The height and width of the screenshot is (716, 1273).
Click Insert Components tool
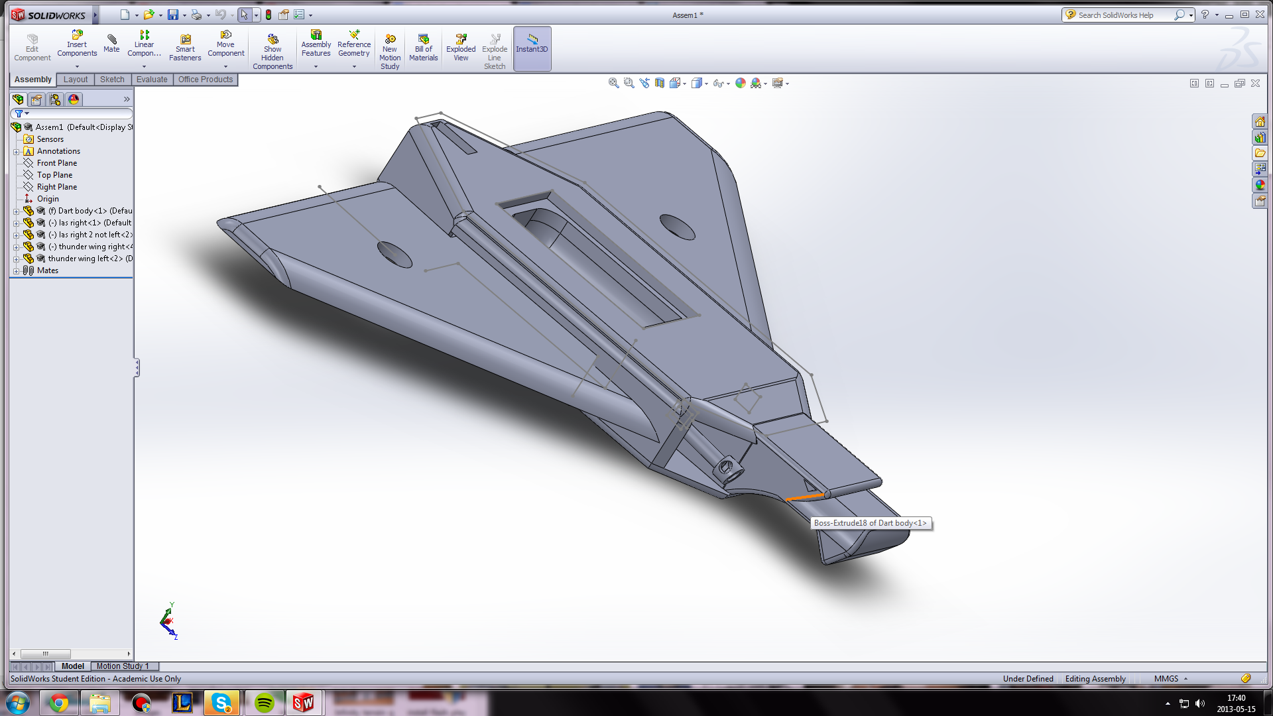[77, 43]
